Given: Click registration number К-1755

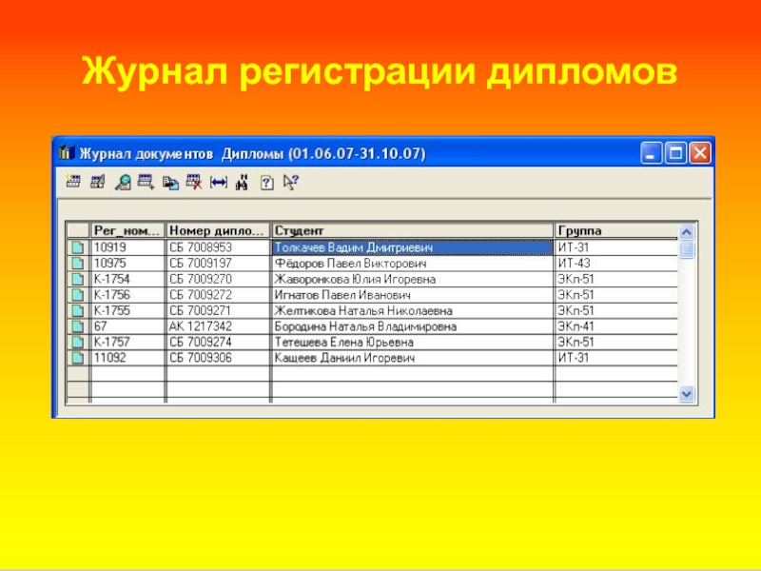Looking at the screenshot, I should 127,311.
